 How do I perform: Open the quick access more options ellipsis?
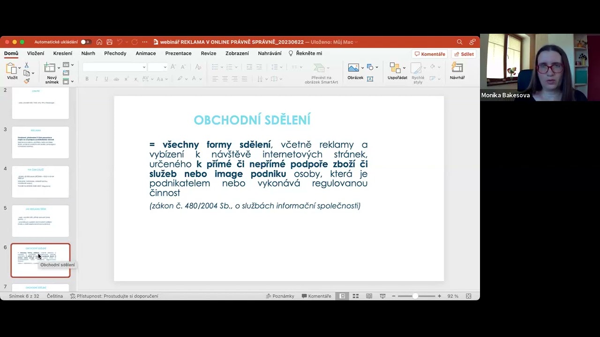click(145, 42)
